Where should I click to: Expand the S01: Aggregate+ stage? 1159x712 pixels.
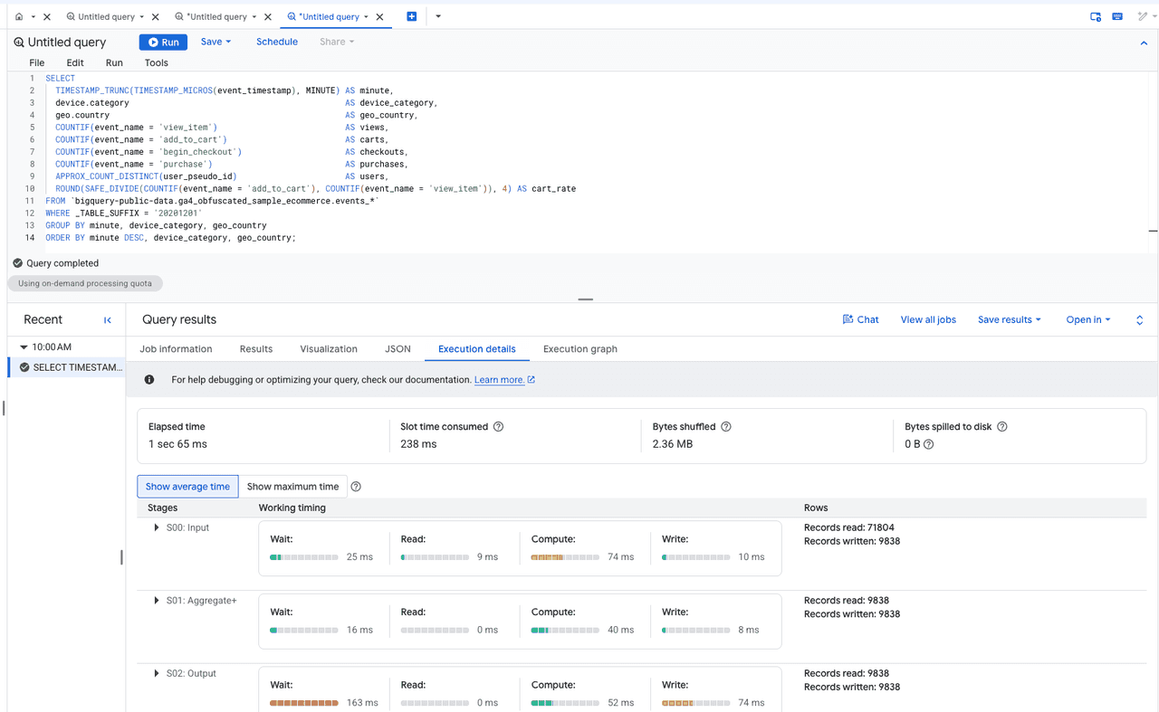[157, 601]
